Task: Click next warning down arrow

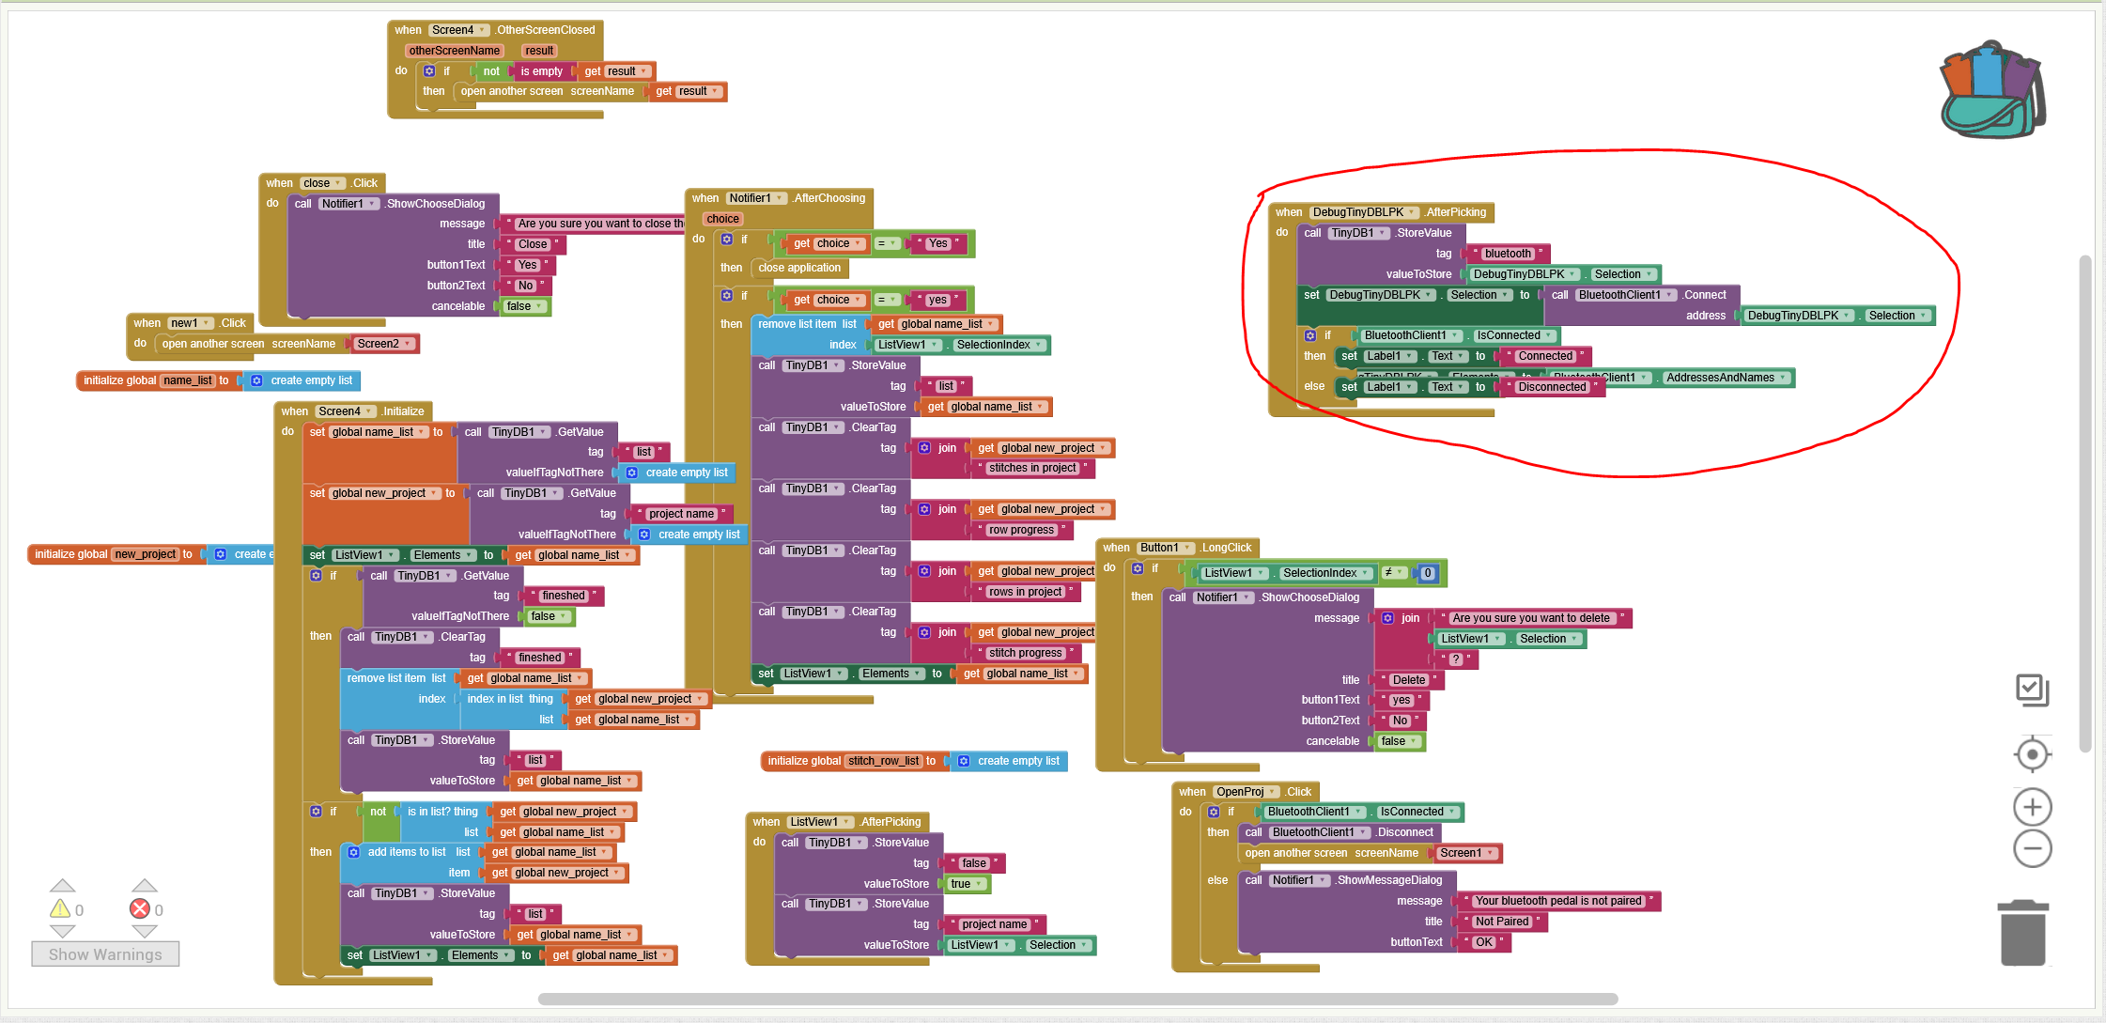Action: click(62, 931)
